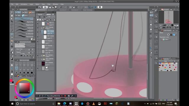Image resolution: width=189 pixels, height=106 pixels.
Task: Choose the Real G-Pen brush
Action: 24,22
